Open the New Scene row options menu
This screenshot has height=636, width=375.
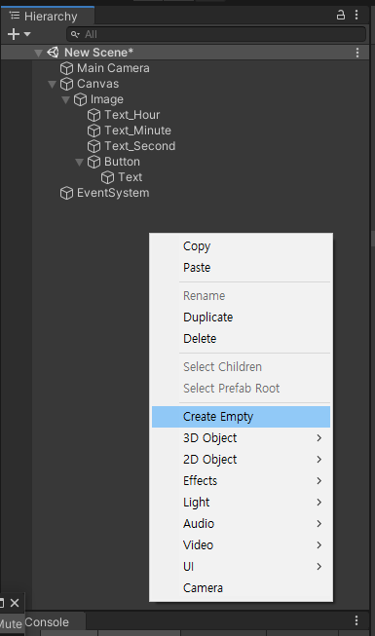(x=357, y=53)
